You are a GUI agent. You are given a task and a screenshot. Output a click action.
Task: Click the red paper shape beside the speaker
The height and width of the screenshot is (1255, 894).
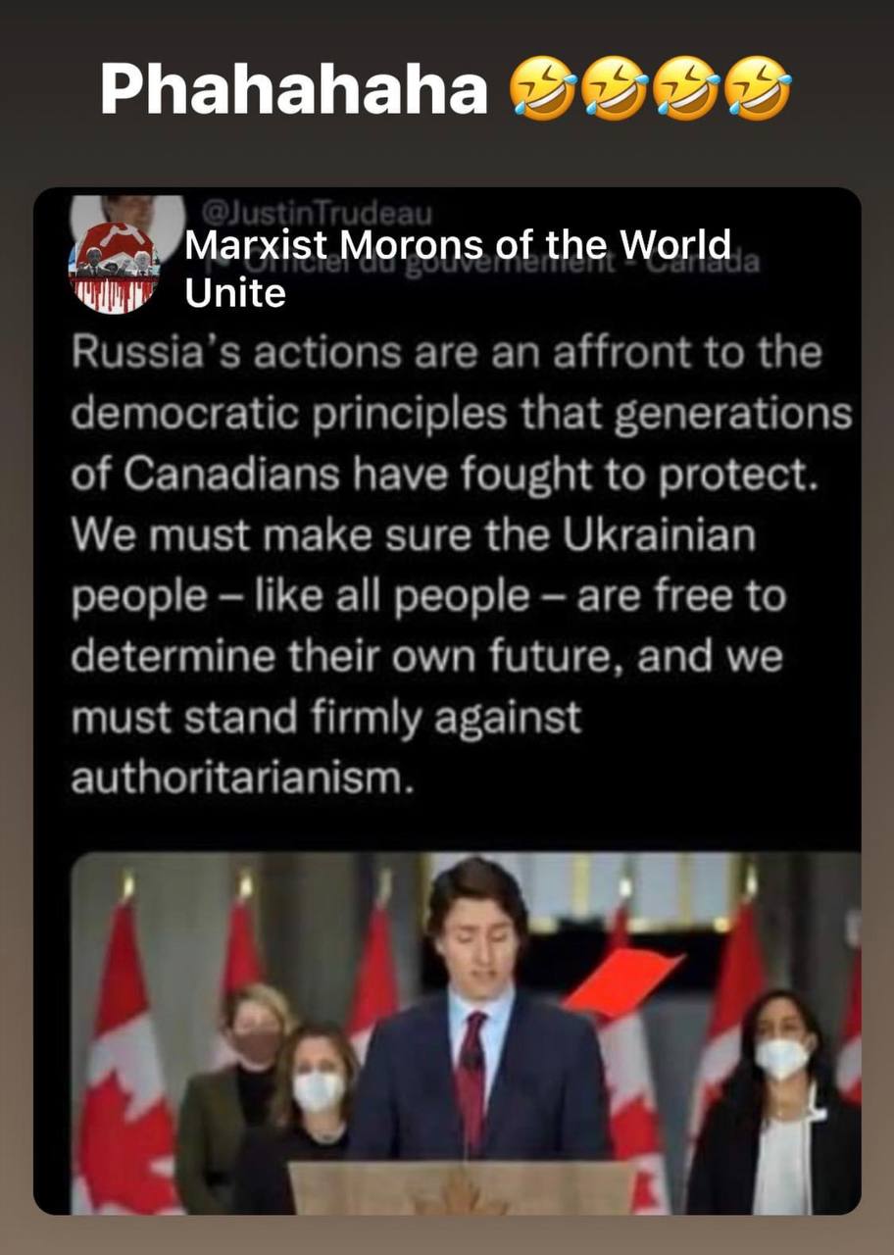pyautogui.click(x=622, y=979)
